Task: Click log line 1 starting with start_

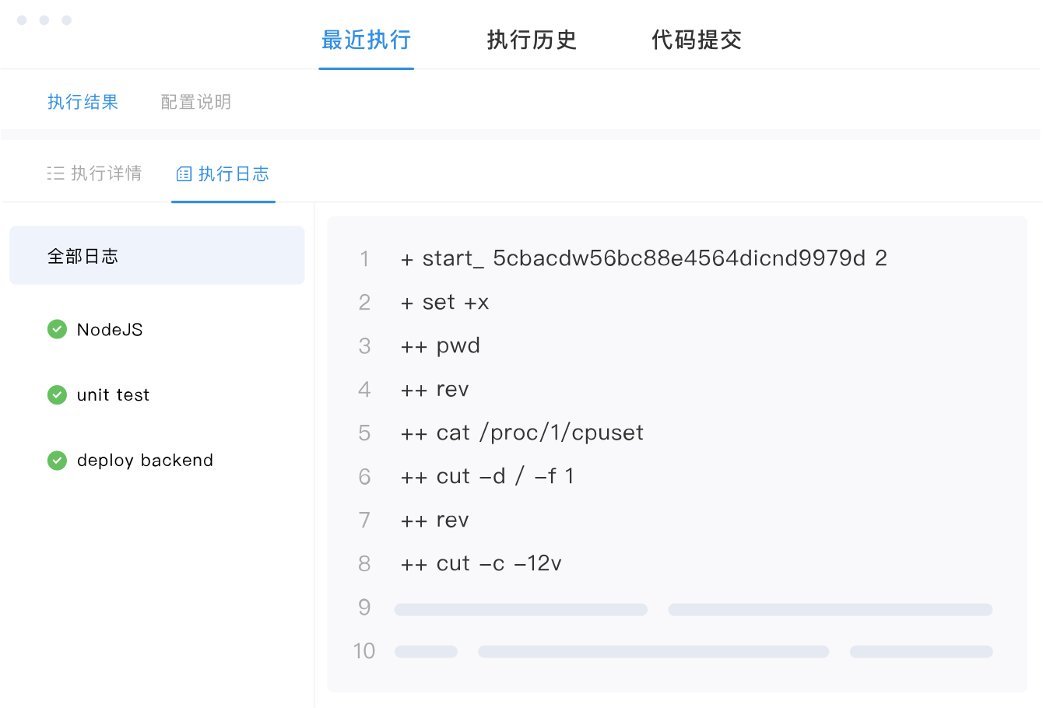Action: pos(643,258)
